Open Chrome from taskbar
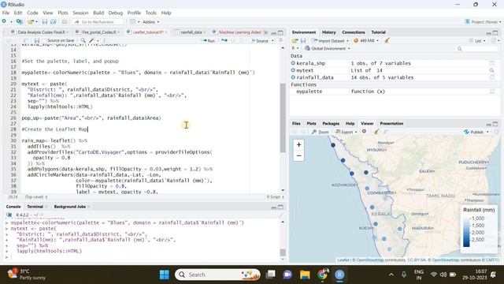The height and width of the screenshot is (284, 504). [322, 275]
